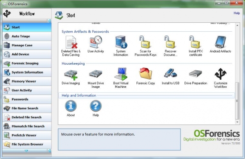The height and width of the screenshot is (159, 245).
Task: Click the Housekeeping section header
Action: (73, 63)
